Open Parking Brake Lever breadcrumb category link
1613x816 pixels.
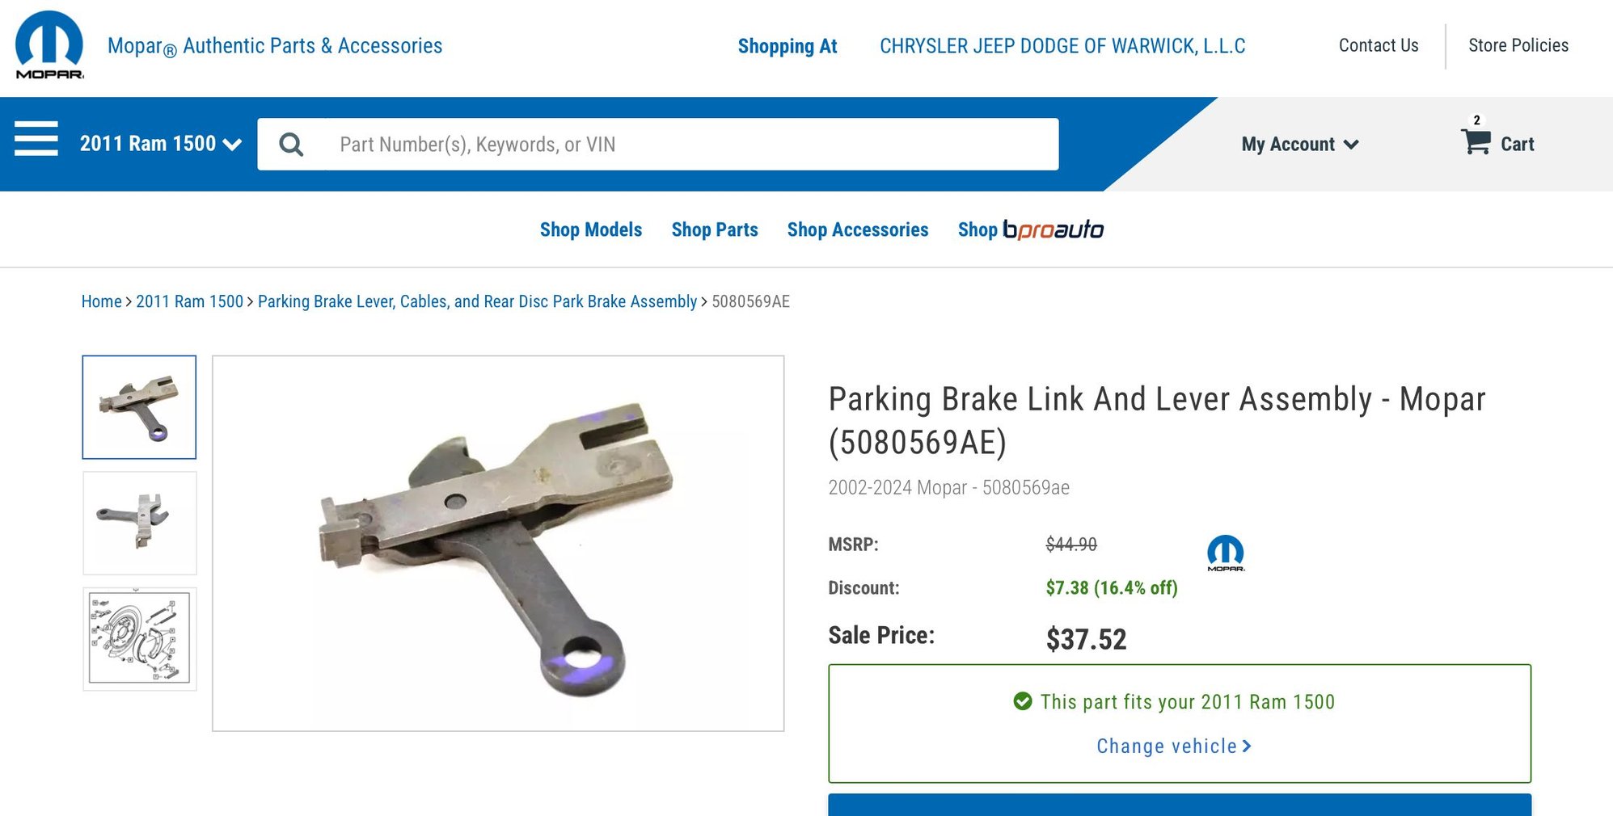pyautogui.click(x=477, y=301)
